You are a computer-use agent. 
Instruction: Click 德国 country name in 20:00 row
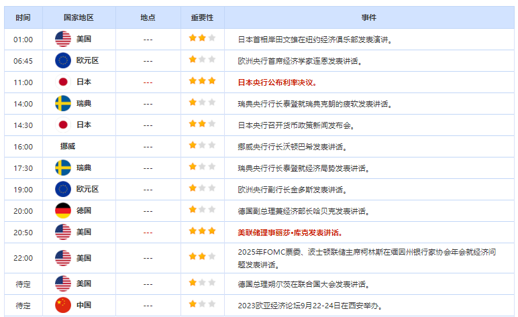click(84, 210)
